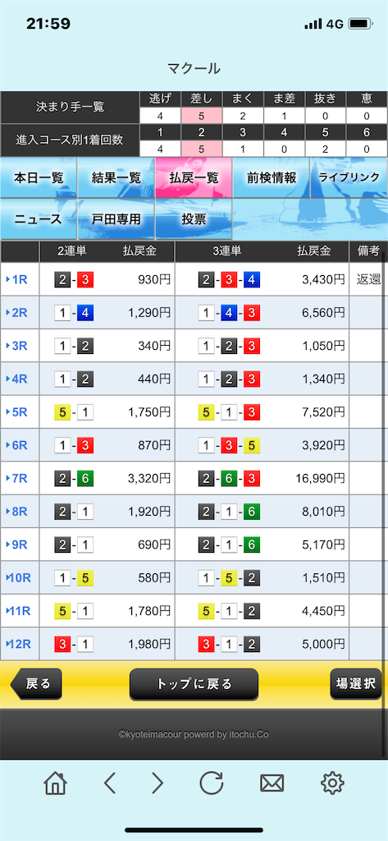Screen dimensions: 388x841
Task: Reload the page with the refresh icon
Action: 212,784
